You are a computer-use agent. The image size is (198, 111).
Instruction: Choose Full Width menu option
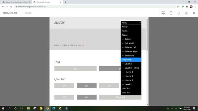pos(131,43)
